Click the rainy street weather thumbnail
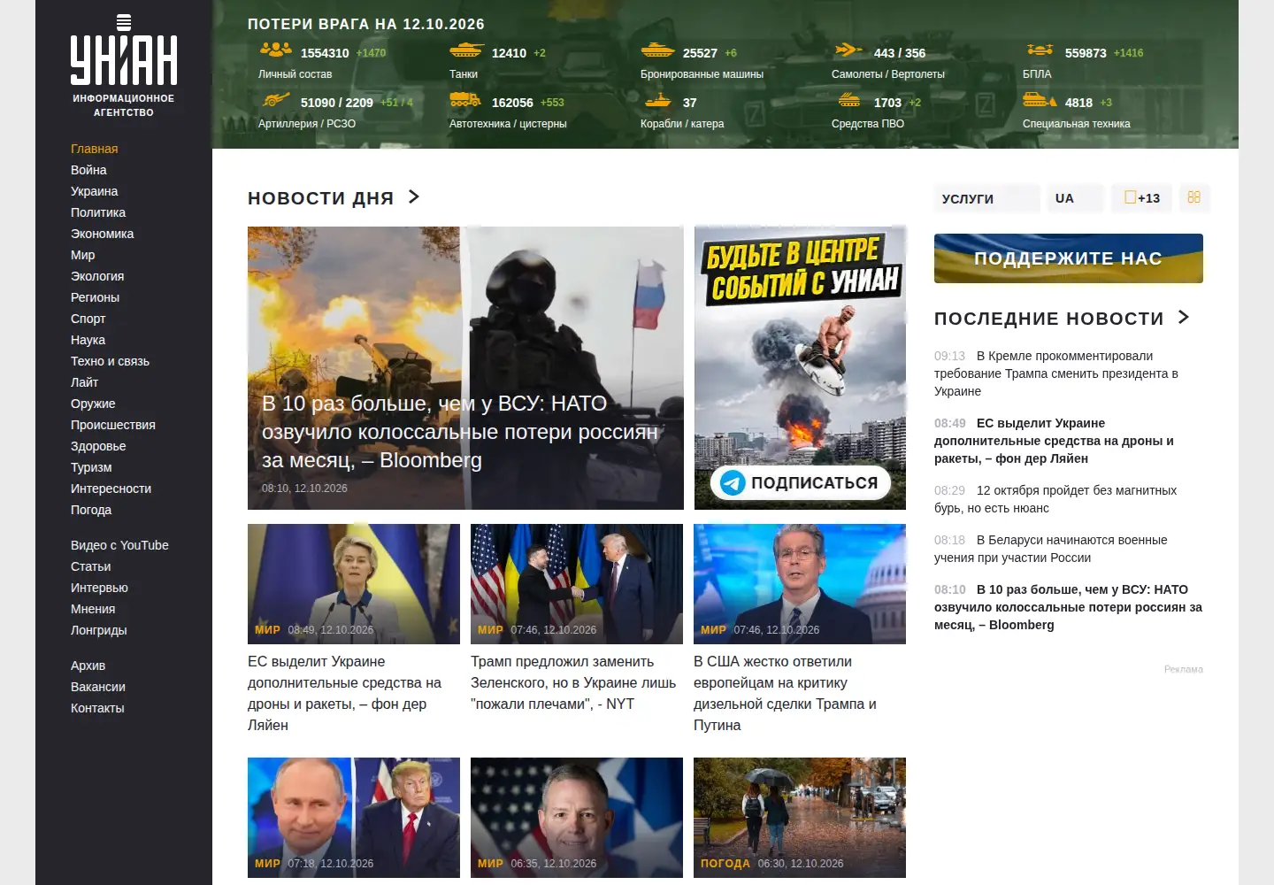The image size is (1274, 885). tap(800, 818)
